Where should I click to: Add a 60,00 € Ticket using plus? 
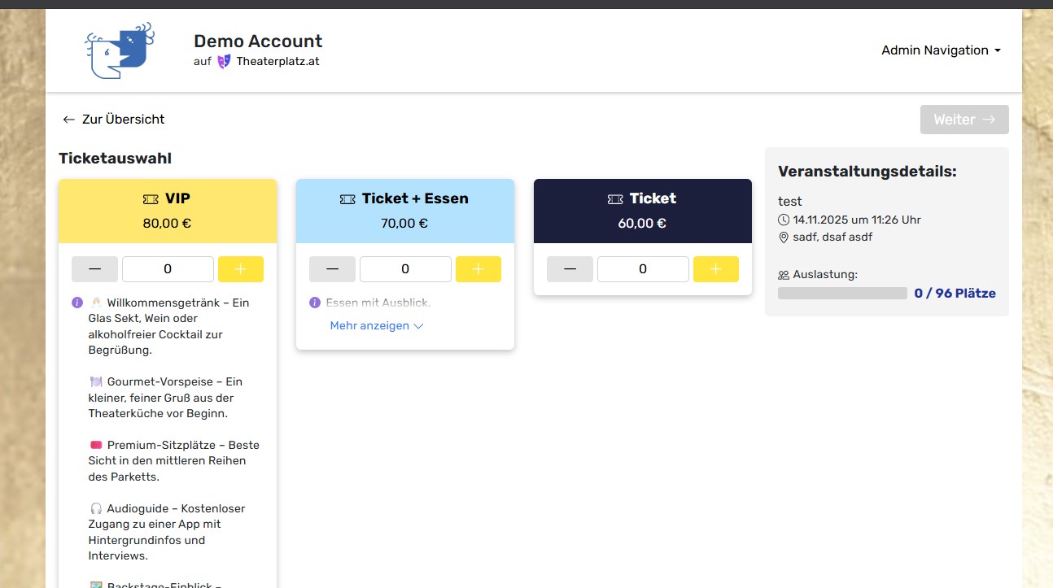pos(716,269)
